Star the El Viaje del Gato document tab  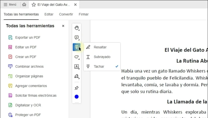[x=34, y=5]
